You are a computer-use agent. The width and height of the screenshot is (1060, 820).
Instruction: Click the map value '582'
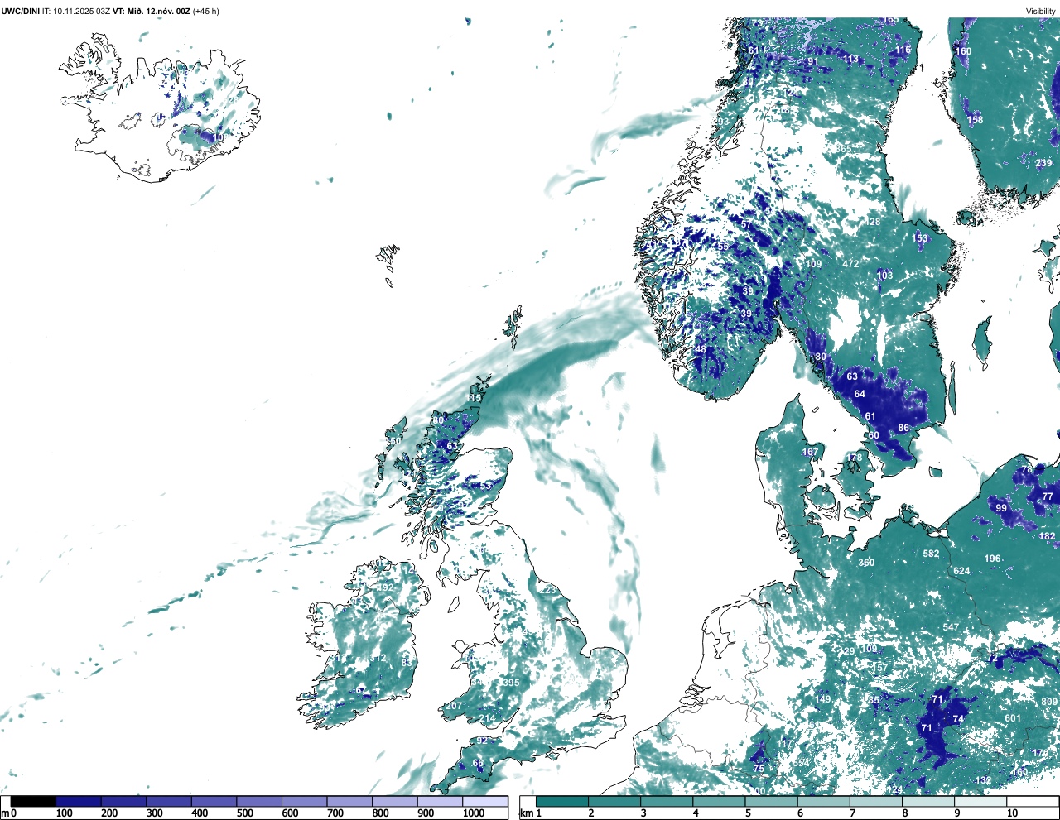point(932,554)
